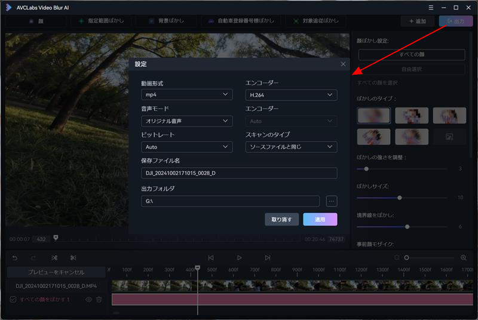Click the undo arrow in timeline toolbar
This screenshot has width=478, height=320.
tap(15, 257)
